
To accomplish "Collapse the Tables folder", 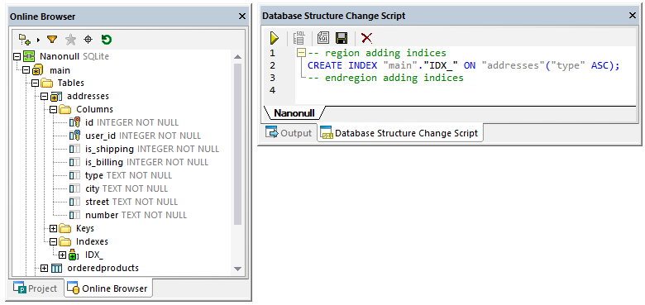I will click(36, 83).
